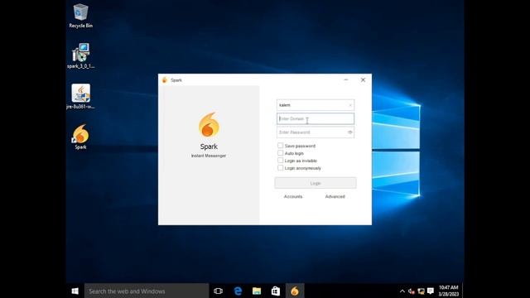
Task: Focus the Enter Domain field
Action: click(316, 118)
